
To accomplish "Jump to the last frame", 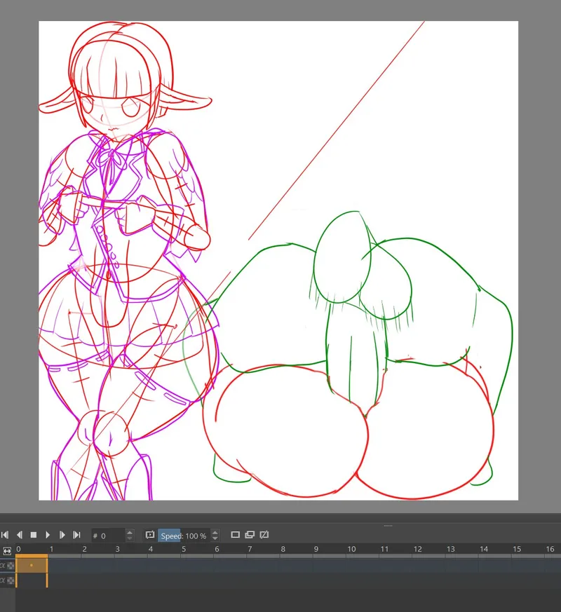I will [x=76, y=535].
